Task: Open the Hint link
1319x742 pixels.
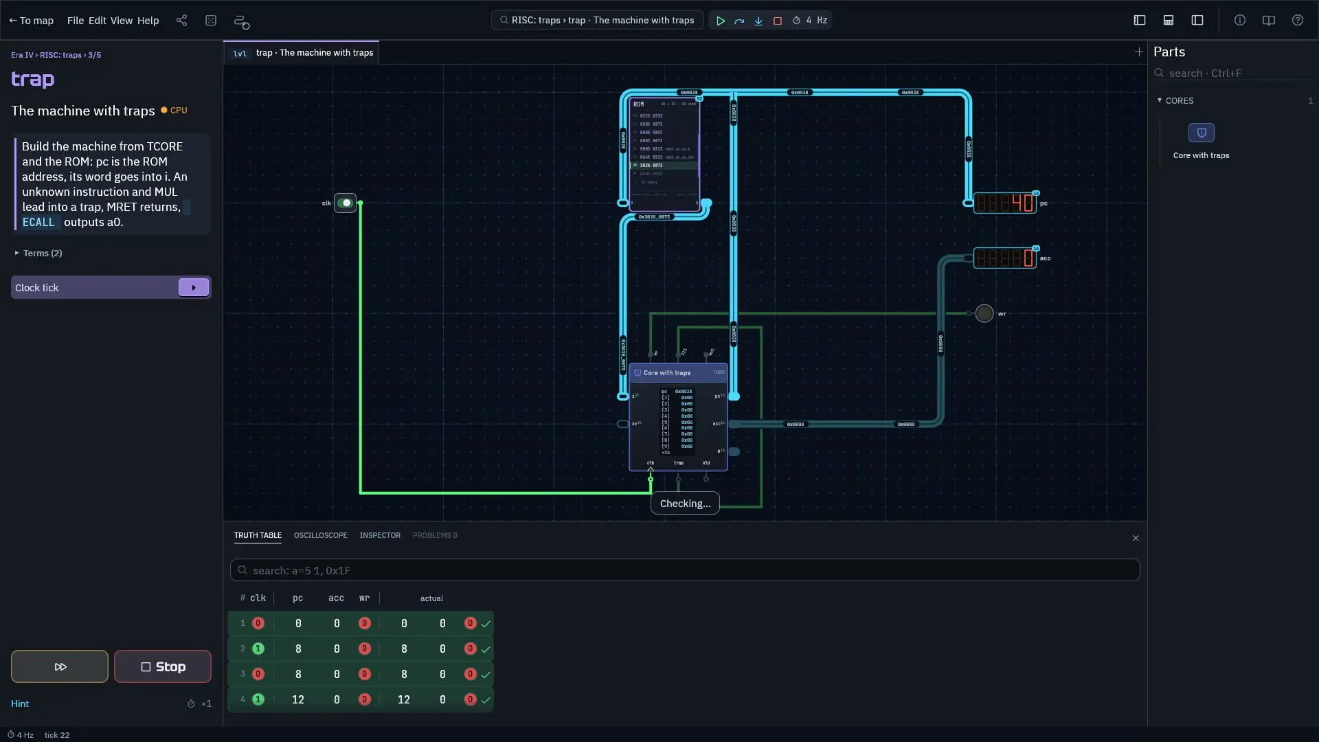Action: [x=20, y=704]
